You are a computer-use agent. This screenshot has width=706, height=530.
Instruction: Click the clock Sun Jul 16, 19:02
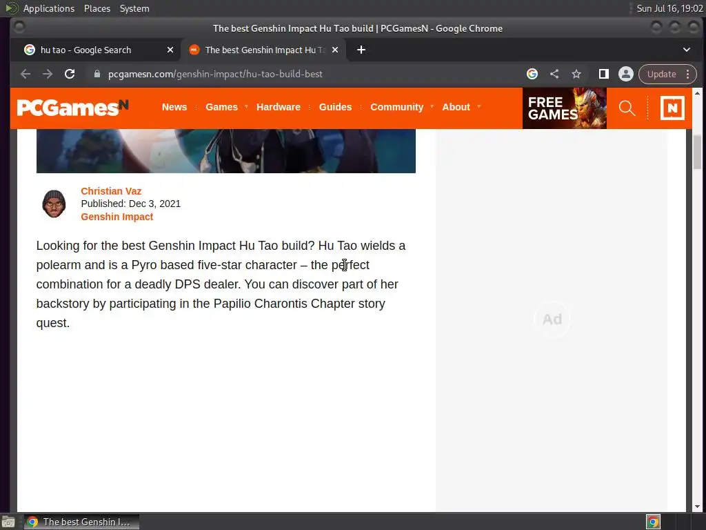669,8
